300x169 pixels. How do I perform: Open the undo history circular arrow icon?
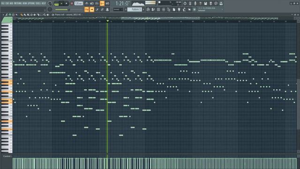[x=185, y=3]
